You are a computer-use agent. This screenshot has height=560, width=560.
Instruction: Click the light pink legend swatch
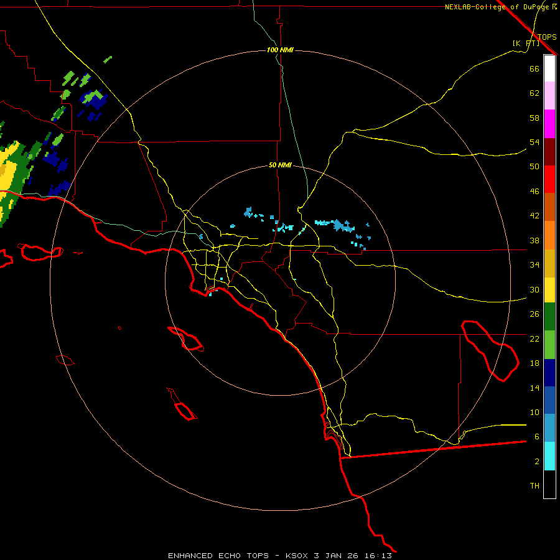point(549,95)
